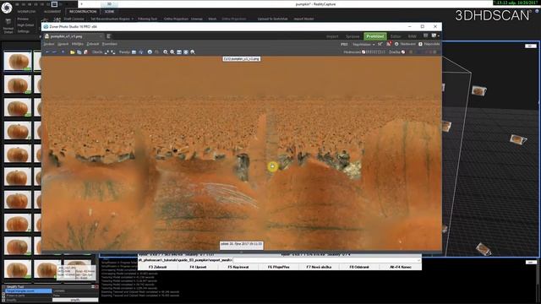Click the fill-screen view icon
The image size is (541, 304).
click(186, 52)
